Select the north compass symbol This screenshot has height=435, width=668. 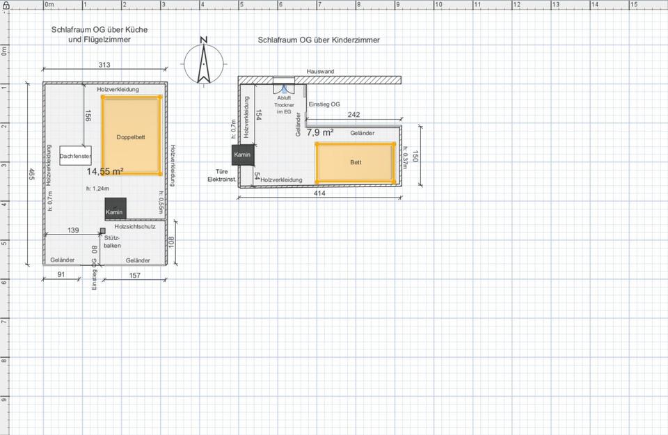pos(203,61)
